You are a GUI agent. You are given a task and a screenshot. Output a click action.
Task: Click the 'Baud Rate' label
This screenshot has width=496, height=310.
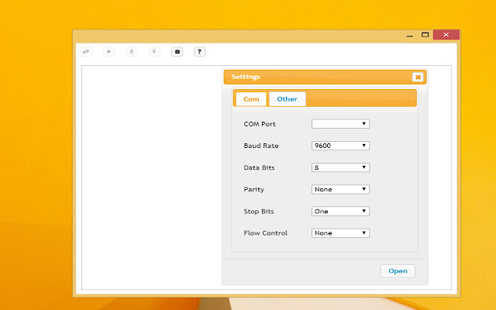(x=261, y=146)
